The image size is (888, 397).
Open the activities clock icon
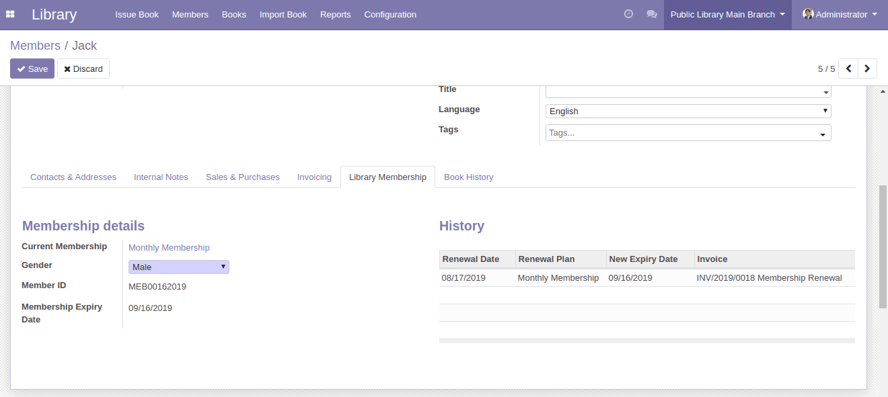[628, 14]
